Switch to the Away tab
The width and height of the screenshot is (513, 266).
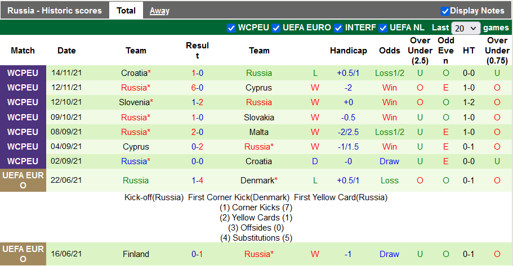coord(159,11)
